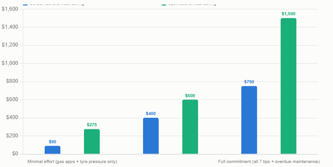Click the $800 y-axis tick label

pos(12,81)
